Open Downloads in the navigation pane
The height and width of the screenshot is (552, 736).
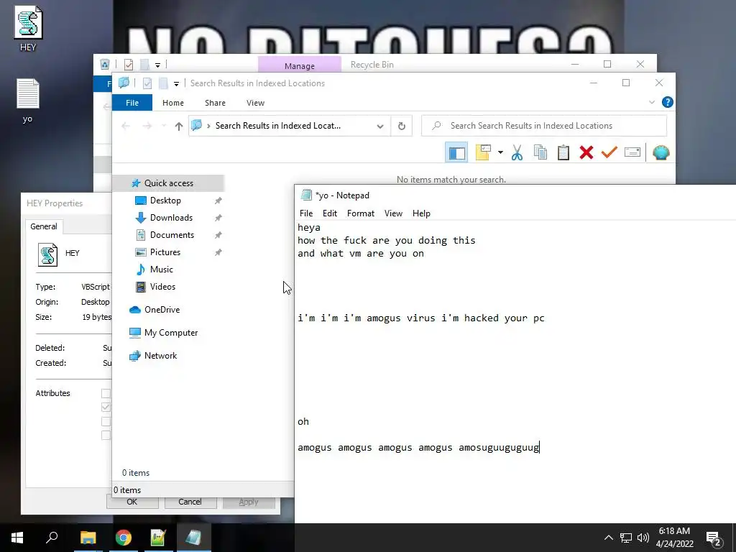point(171,218)
